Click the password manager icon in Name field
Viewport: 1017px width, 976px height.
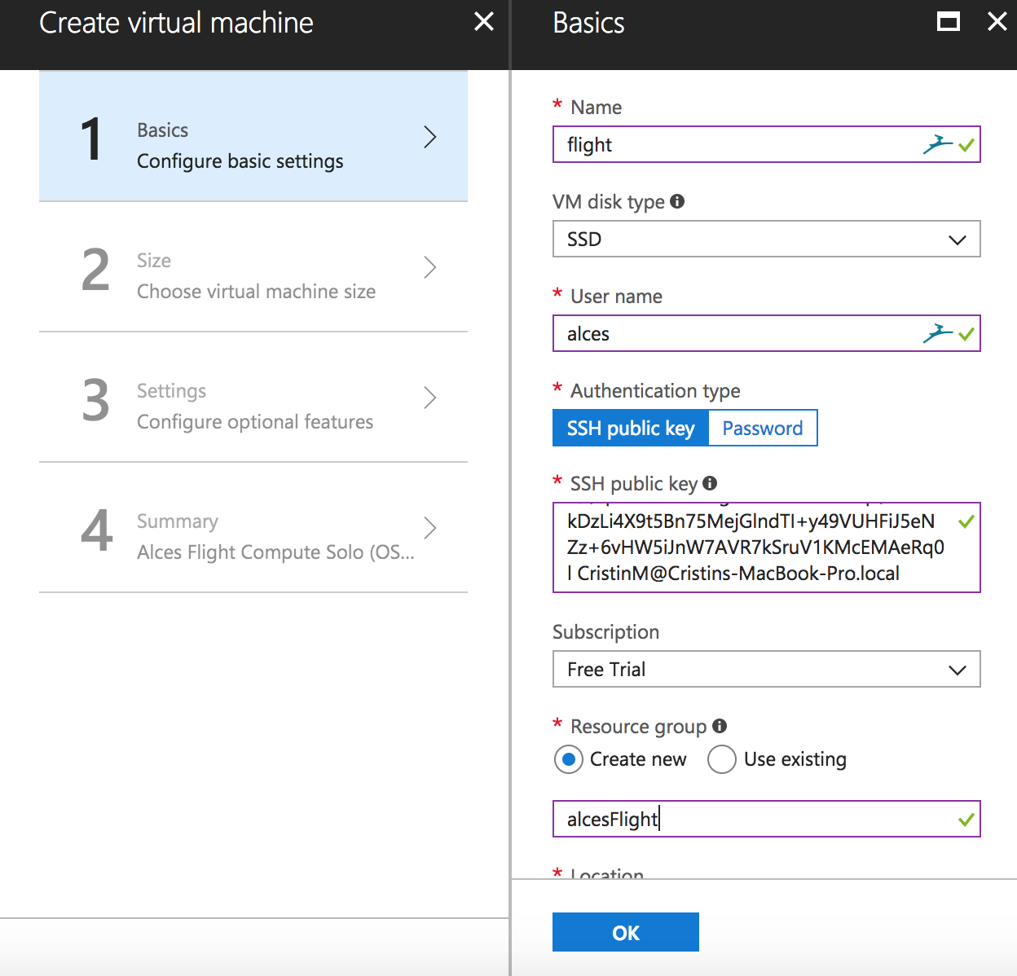pyautogui.click(x=937, y=144)
